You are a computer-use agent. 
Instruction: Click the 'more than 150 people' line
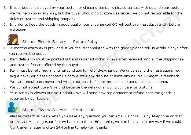click(x=96, y=122)
